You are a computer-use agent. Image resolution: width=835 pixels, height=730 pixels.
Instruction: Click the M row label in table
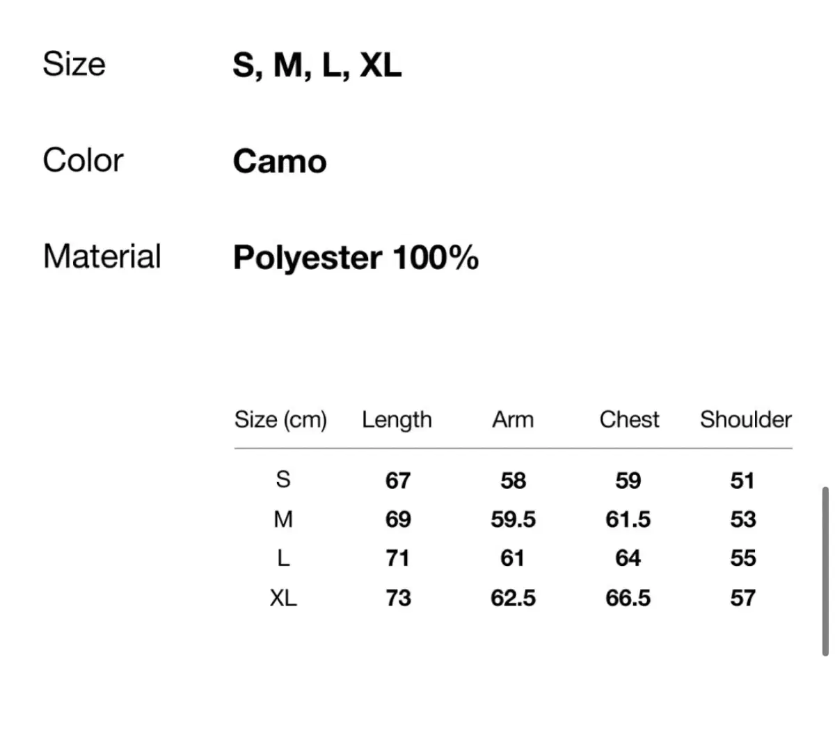coord(283,519)
